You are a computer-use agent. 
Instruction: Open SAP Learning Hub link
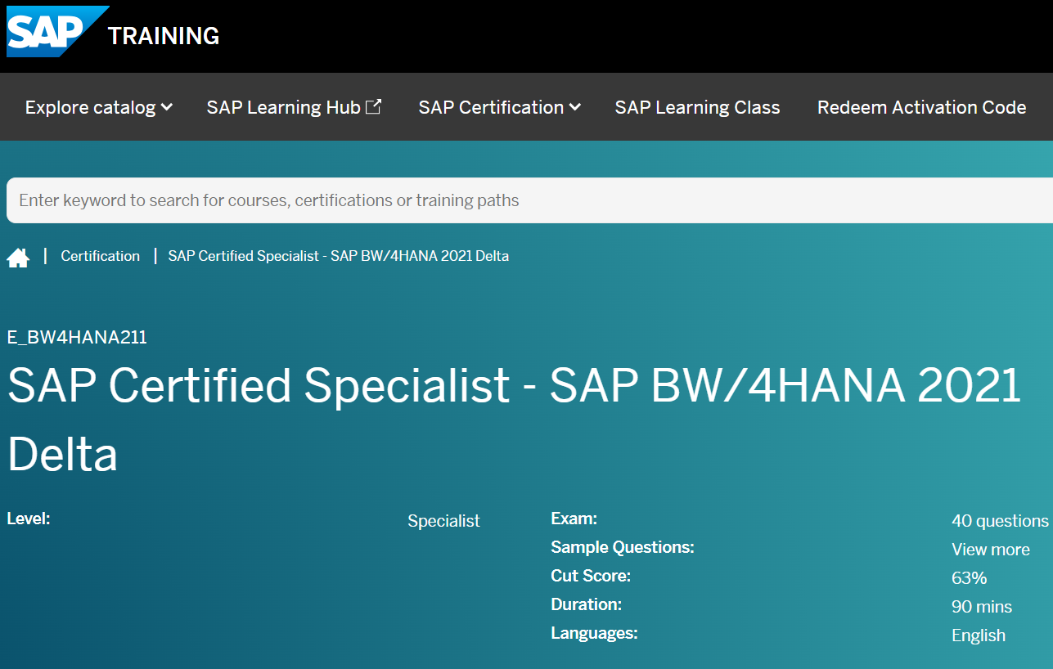tap(294, 107)
